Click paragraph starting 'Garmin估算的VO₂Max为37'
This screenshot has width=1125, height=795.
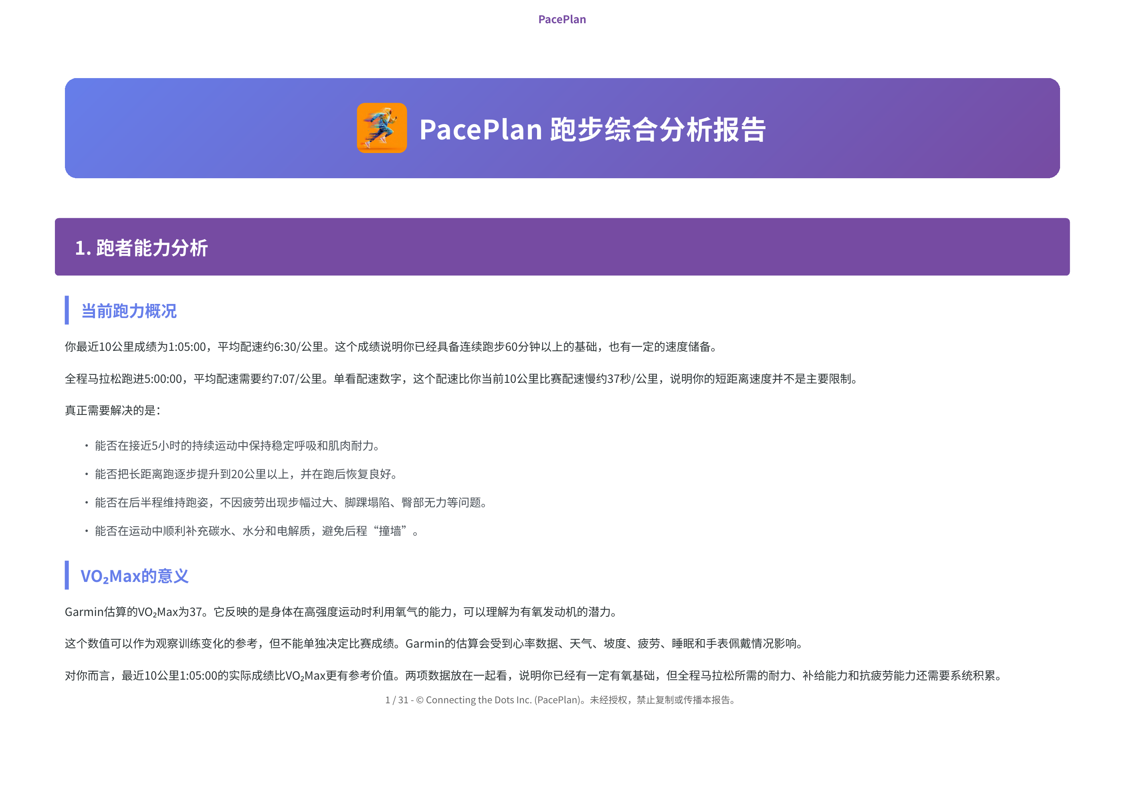342,612
